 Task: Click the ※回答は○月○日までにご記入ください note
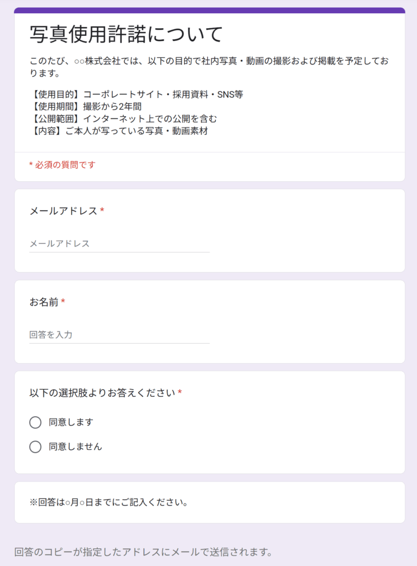coord(109,503)
